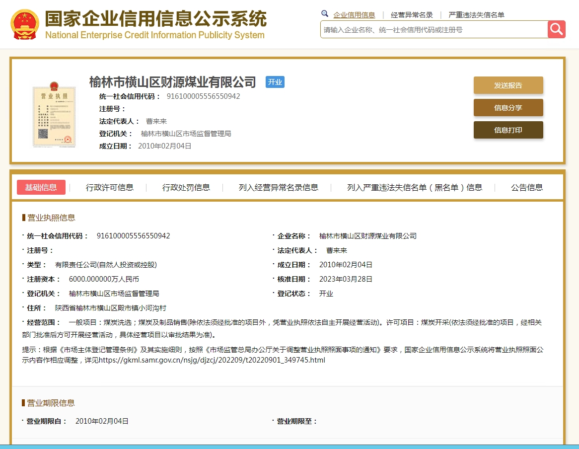The width and height of the screenshot is (579, 449).
Task: Open the 公告信息 tab
Action: [x=527, y=187]
